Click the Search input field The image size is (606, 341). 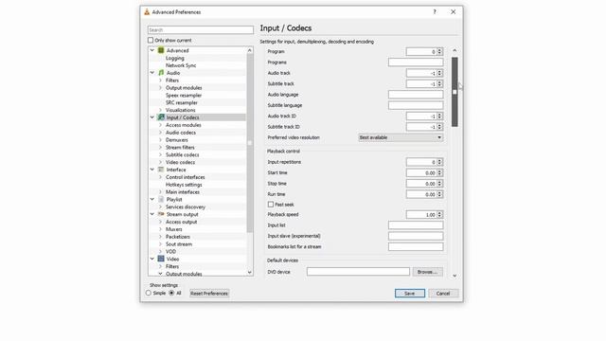pyautogui.click(x=201, y=29)
